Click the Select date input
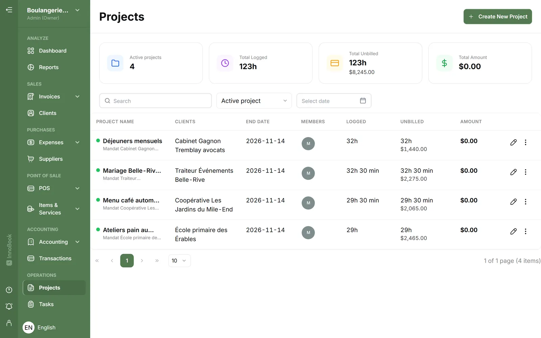This screenshot has width=541, height=338. coord(334,101)
